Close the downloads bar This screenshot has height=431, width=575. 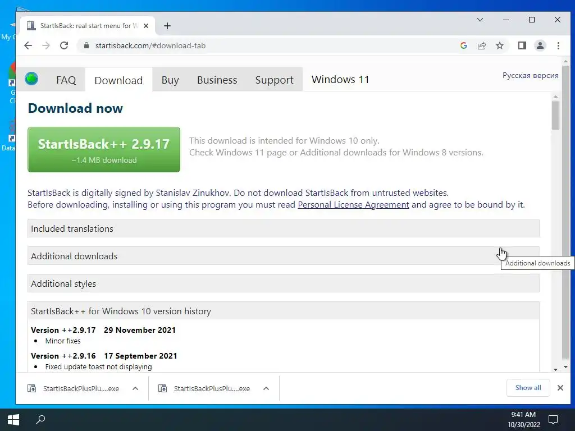point(560,388)
